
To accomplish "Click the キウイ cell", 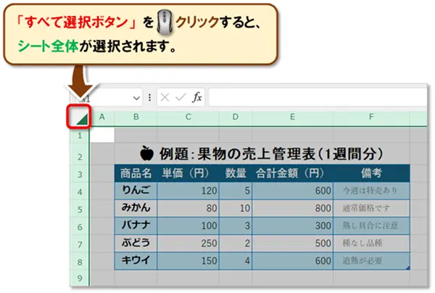I will pos(136,261).
